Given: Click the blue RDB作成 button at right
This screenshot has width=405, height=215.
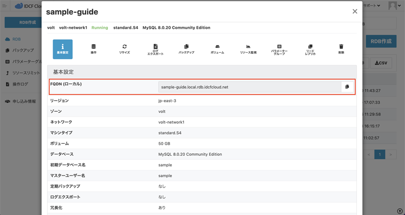Looking at the screenshot, I should point(381,41).
